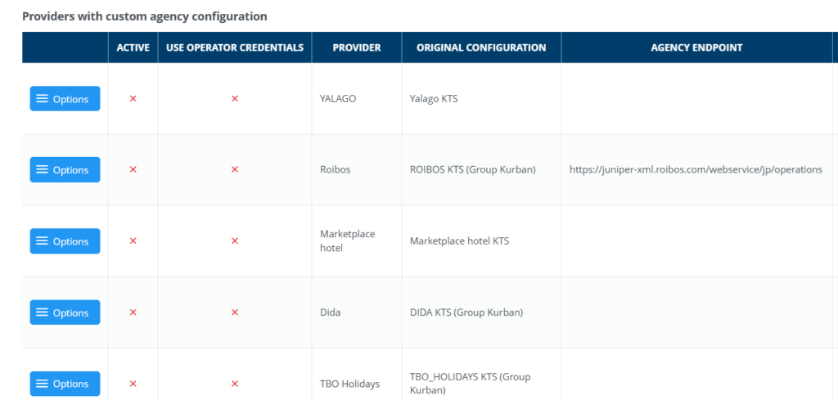Click the Options button for TBO Holidays
Image resolution: width=838 pixels, height=400 pixels.
tap(65, 384)
